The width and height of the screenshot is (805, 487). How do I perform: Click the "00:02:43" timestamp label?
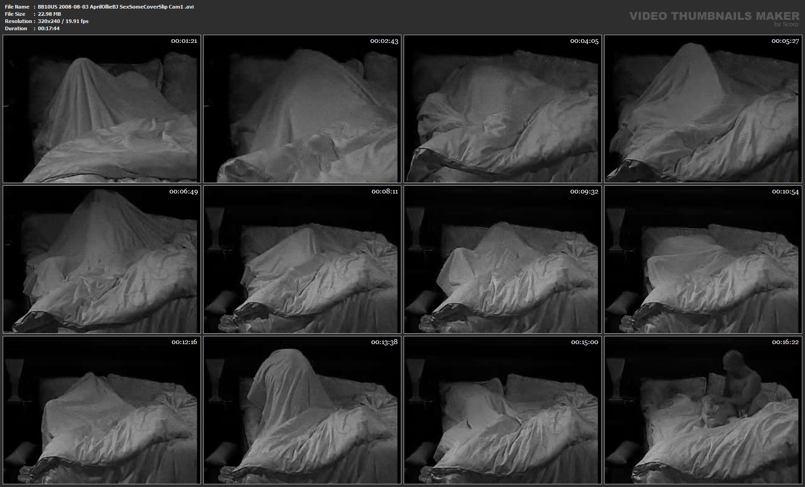pos(384,41)
